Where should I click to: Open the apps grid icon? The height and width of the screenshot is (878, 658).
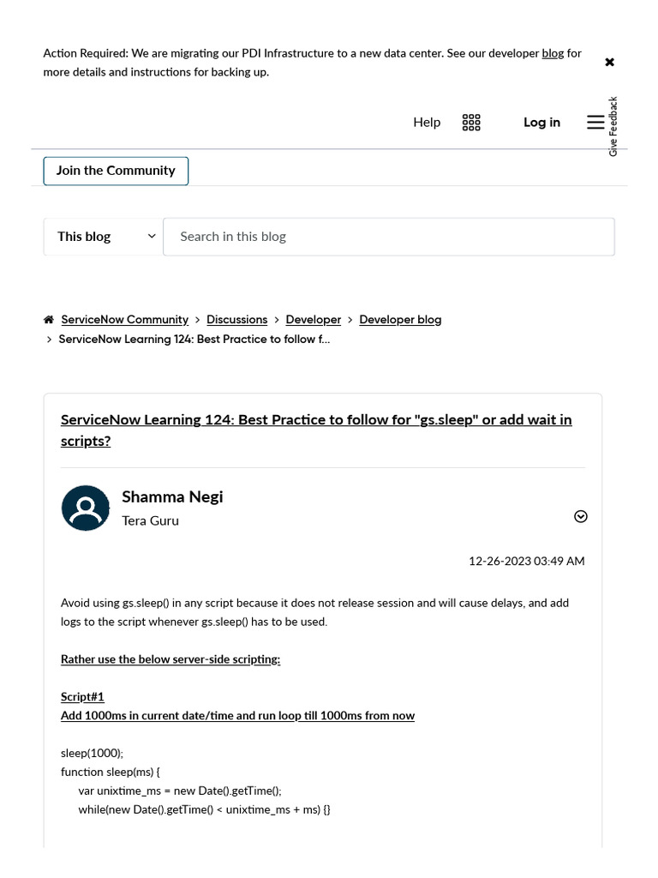[471, 122]
